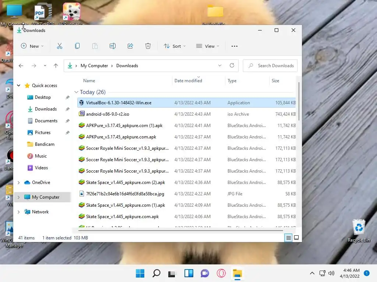Sort by Name column header
The height and width of the screenshot is (282, 377).
click(x=89, y=81)
